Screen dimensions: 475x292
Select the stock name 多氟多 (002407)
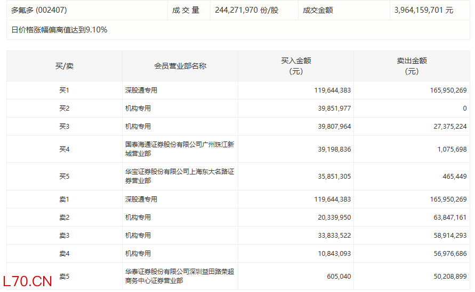pos(39,10)
